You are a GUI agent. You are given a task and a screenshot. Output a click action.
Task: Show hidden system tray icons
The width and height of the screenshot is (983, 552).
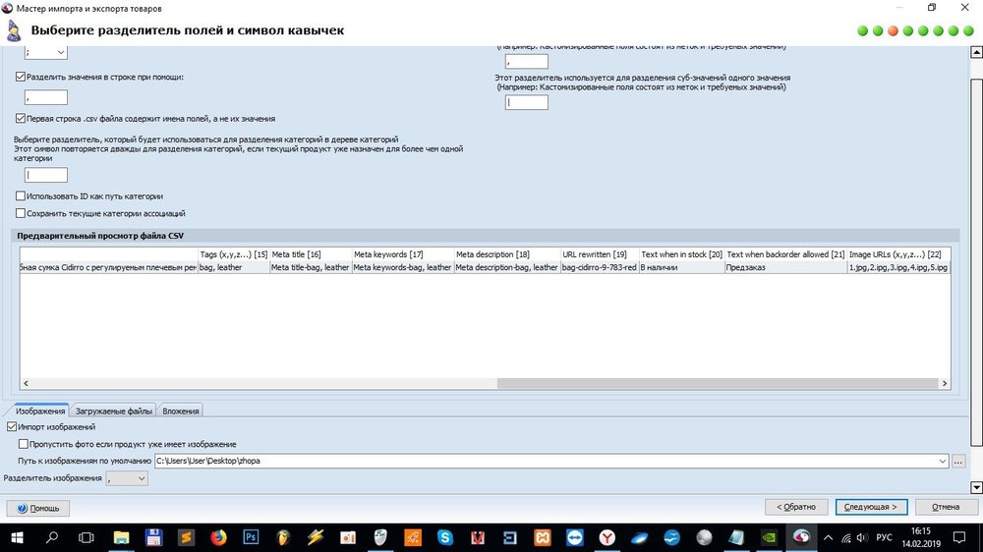[x=828, y=537]
